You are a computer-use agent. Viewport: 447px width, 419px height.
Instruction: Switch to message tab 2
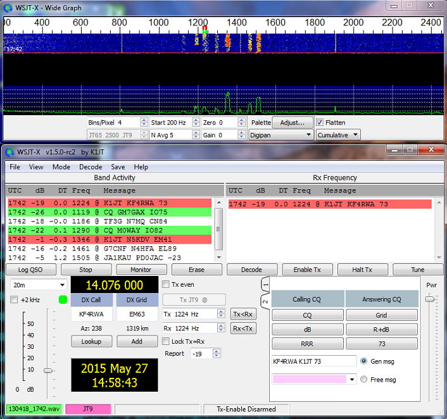pyautogui.click(x=265, y=301)
